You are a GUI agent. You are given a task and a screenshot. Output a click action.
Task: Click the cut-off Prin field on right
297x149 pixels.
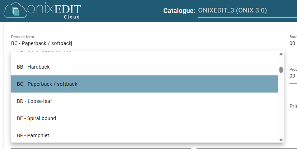[293, 109]
